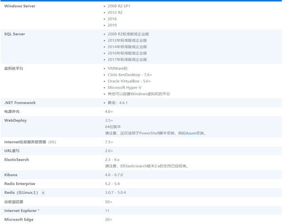Image resolution: width=285 pixels, height=224 pixels.
Task: Click 其他可以创建Windows虚拟机的平台 entry
Action: (139, 94)
